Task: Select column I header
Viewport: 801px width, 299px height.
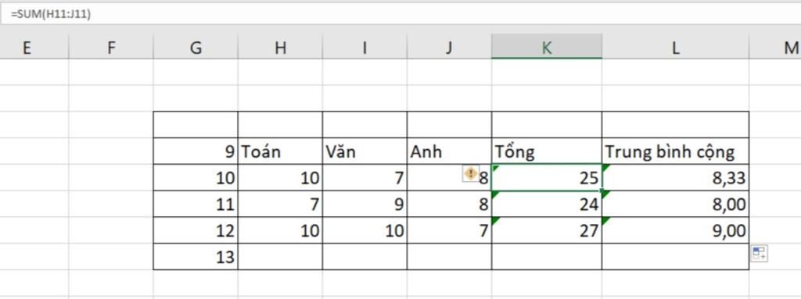Action: pyautogui.click(x=365, y=48)
